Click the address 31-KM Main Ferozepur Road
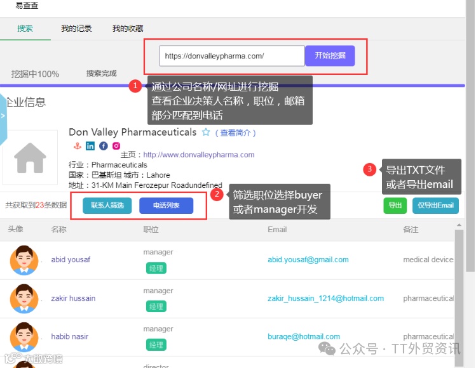This screenshot has width=476, height=368. (156, 185)
